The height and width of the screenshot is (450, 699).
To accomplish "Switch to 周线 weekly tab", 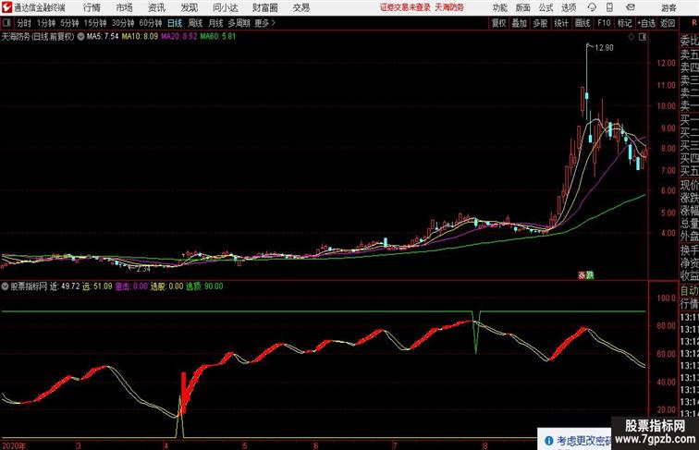I will pos(195,23).
